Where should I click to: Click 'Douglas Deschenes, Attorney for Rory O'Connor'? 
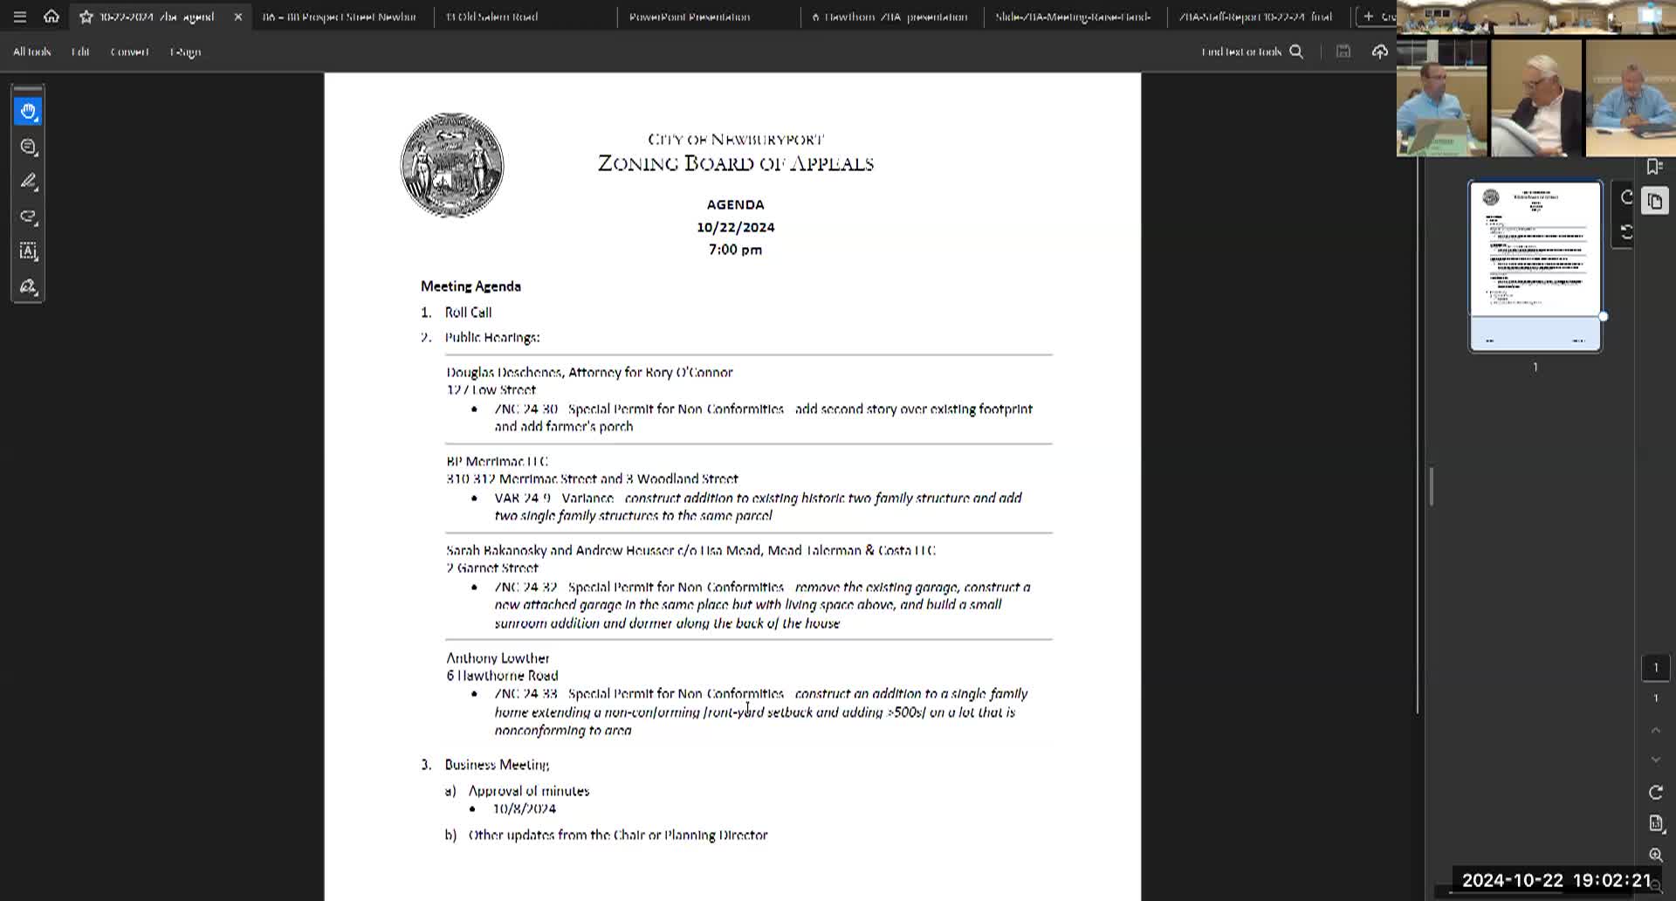(x=589, y=372)
